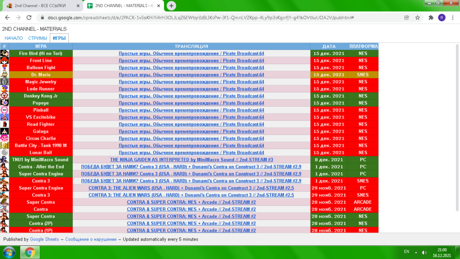The height and width of the screenshot is (259, 460).
Task: Click ARCADE platform cell in Super Contra row
Action: (x=363, y=202)
